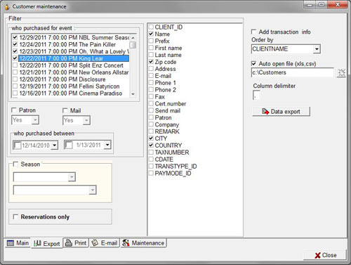Viewport: 351px width, 265px height.
Task: Enable the Patron filter checkbox
Action: 14,110
